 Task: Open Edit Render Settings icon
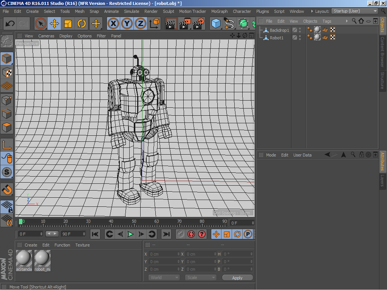(199, 24)
